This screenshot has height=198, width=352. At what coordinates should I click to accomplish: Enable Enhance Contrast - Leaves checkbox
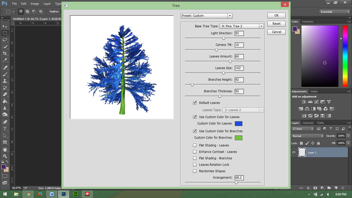pyautogui.click(x=195, y=152)
